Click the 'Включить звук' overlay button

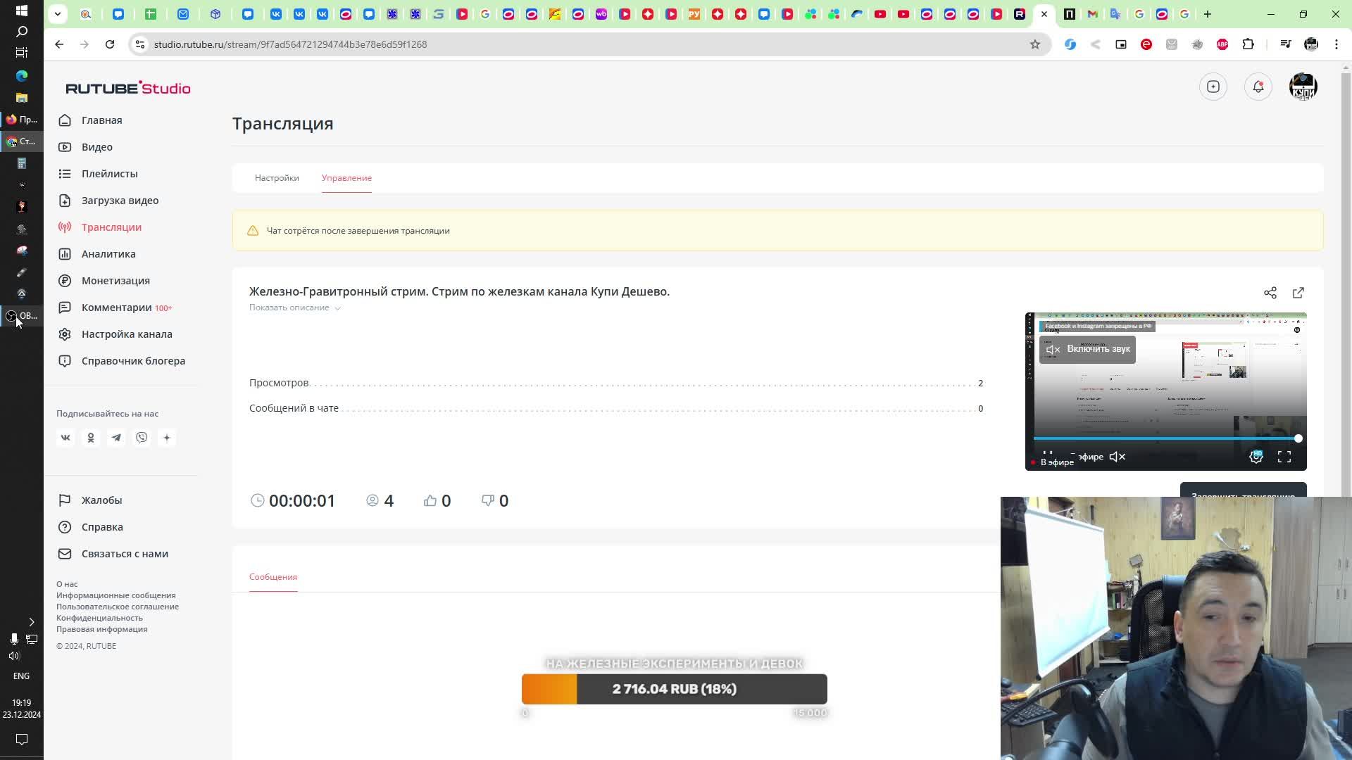(x=1087, y=349)
